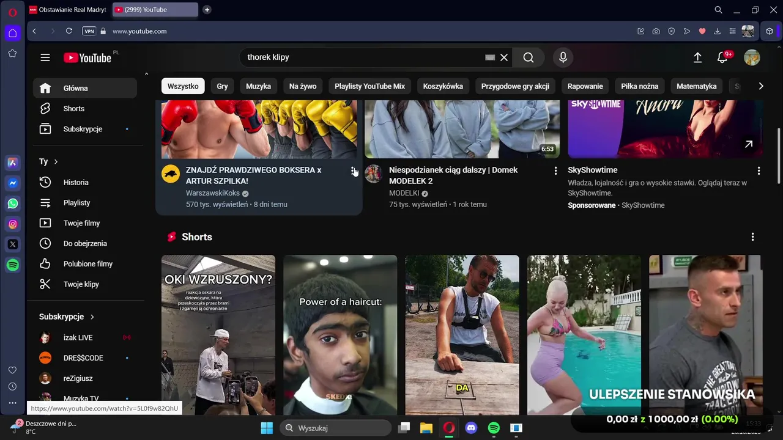
Task: Open WhatsApp in the Opera sidebar
Action: (12, 204)
